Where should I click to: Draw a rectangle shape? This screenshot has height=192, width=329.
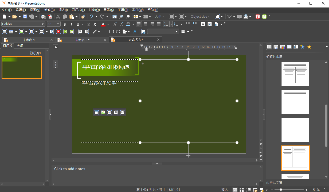pyautogui.click(x=105, y=32)
